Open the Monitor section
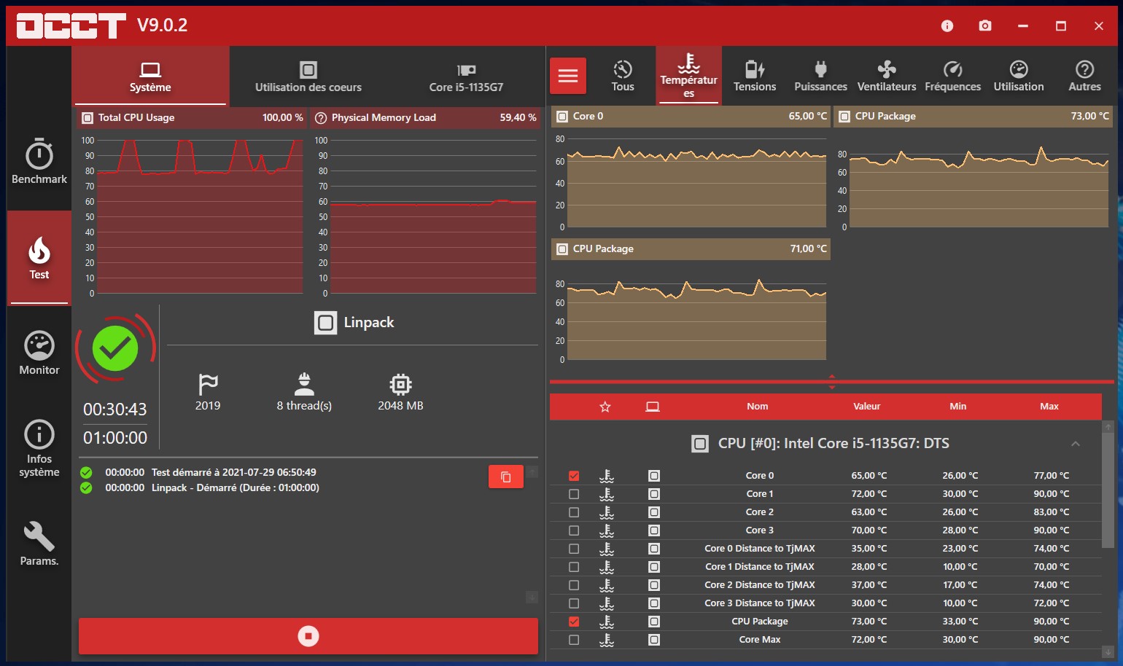 tap(39, 353)
